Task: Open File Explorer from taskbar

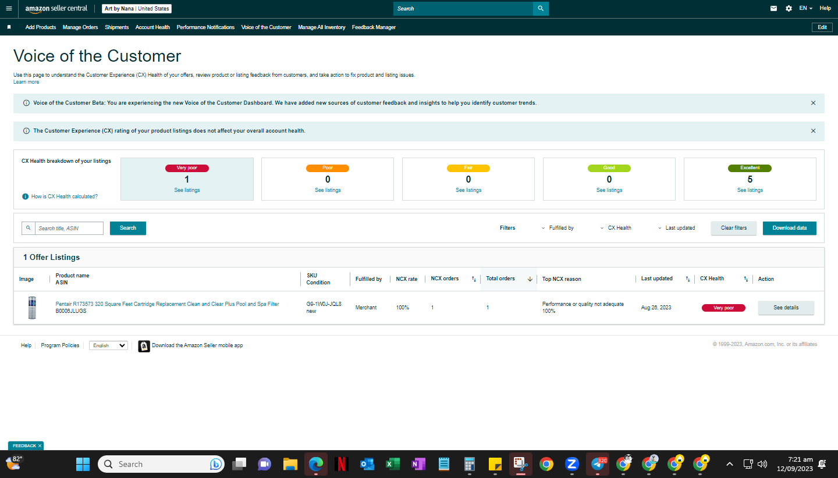Action: [290, 464]
